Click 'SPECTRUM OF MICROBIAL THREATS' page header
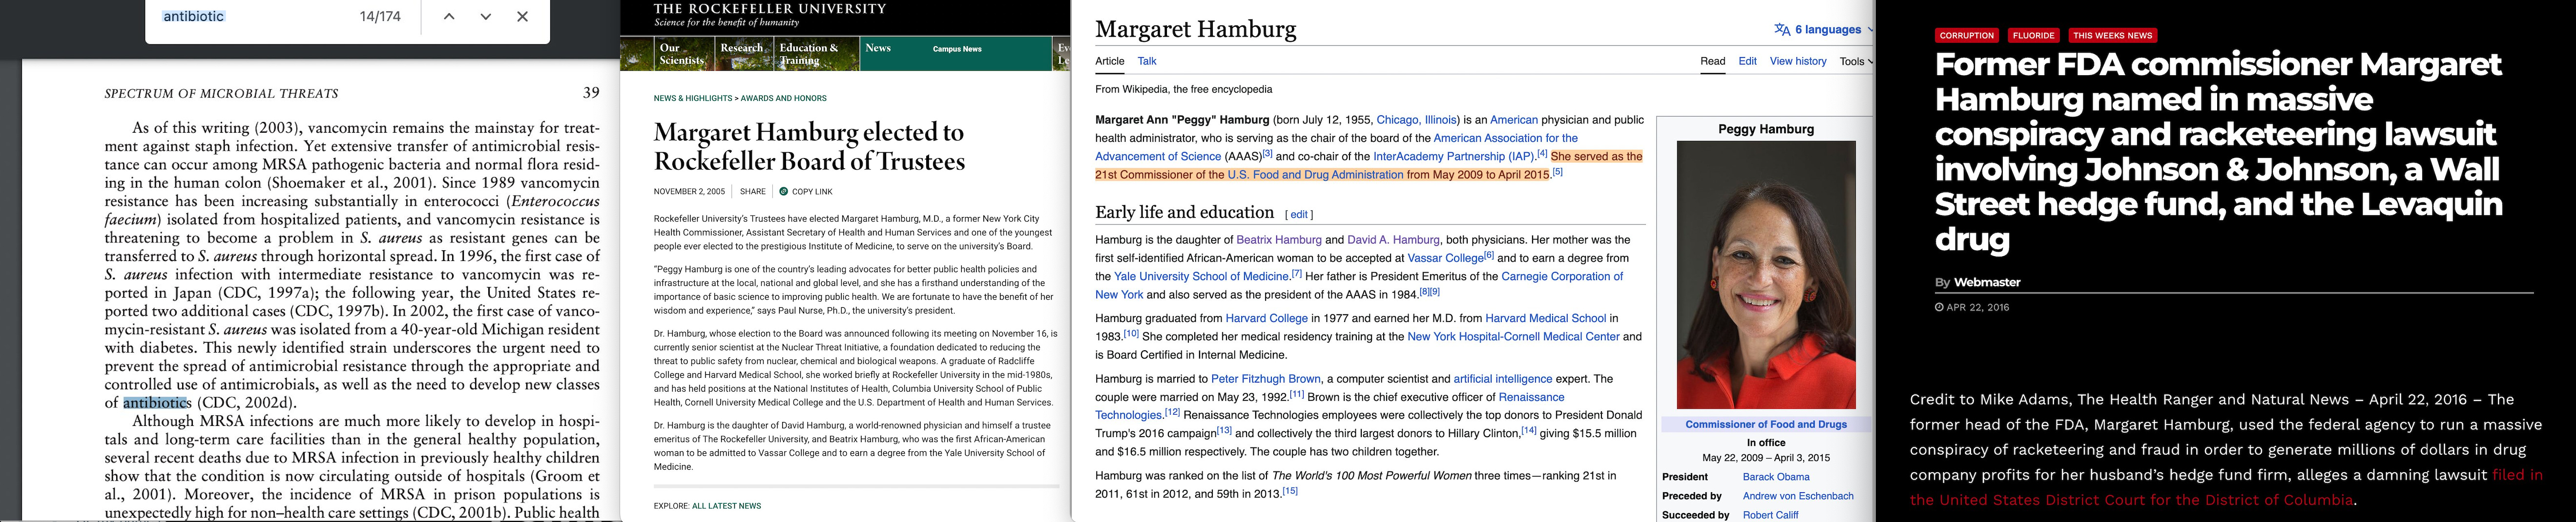 coord(221,94)
